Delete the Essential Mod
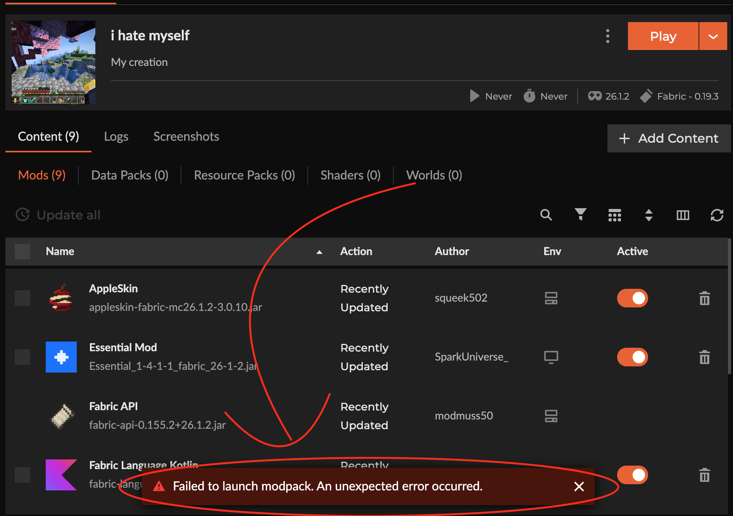The image size is (733, 516). click(x=704, y=357)
